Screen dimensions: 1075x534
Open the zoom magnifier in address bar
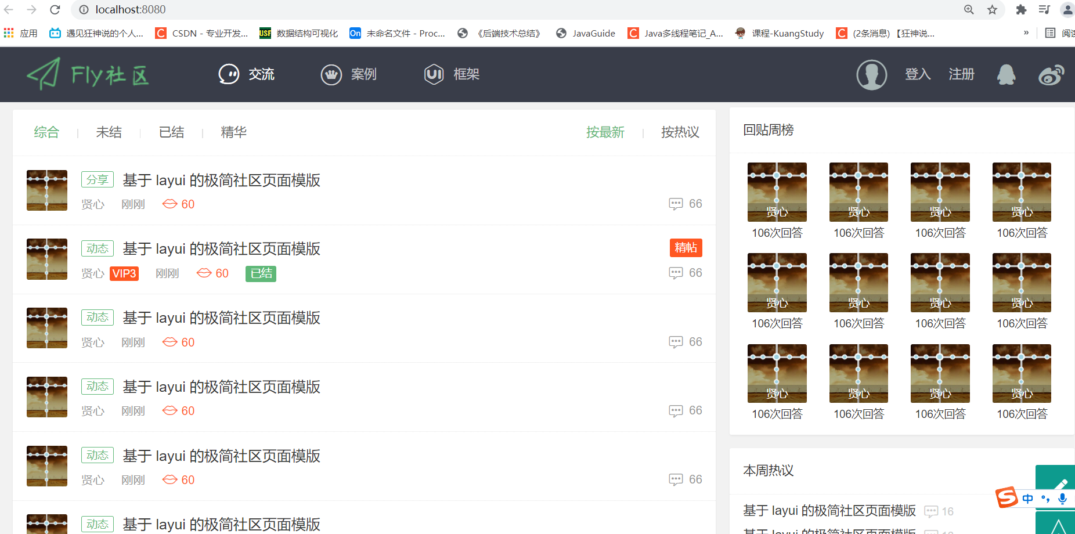pyautogui.click(x=969, y=9)
